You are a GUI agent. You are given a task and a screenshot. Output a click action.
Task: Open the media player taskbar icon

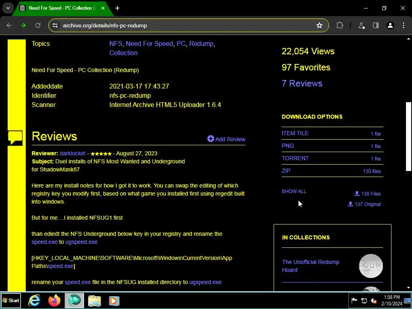(x=114, y=300)
